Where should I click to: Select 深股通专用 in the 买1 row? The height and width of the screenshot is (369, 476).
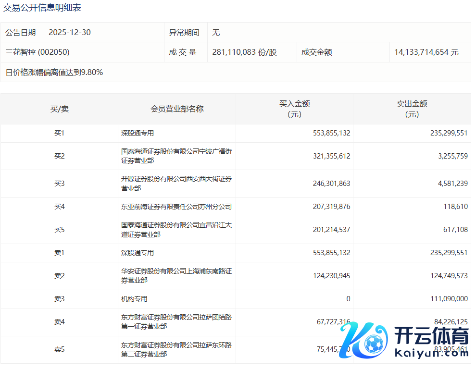click(138, 133)
